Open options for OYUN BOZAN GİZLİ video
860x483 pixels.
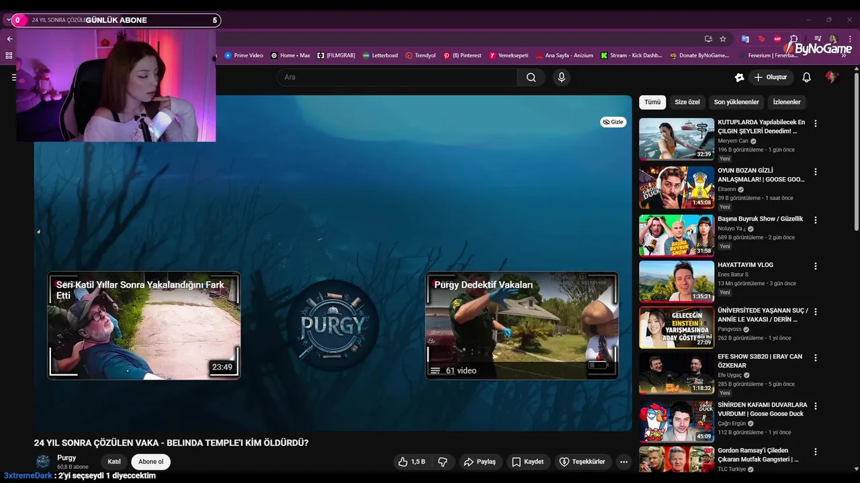(x=816, y=172)
